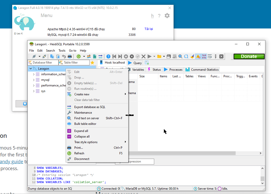Expand the sys database node

(x=34, y=91)
